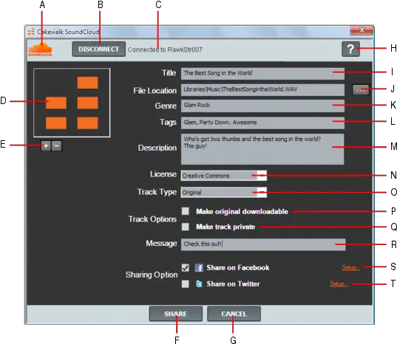Click the Cakewalk title bar icon
Screen dimensions: 397x344
(x=31, y=32)
